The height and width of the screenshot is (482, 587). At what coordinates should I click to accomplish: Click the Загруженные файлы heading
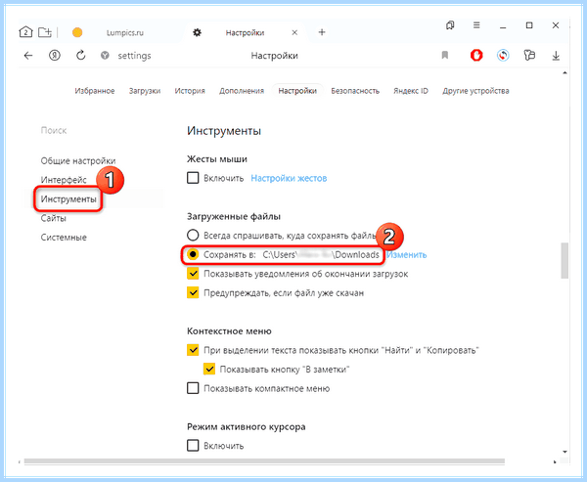pos(234,216)
